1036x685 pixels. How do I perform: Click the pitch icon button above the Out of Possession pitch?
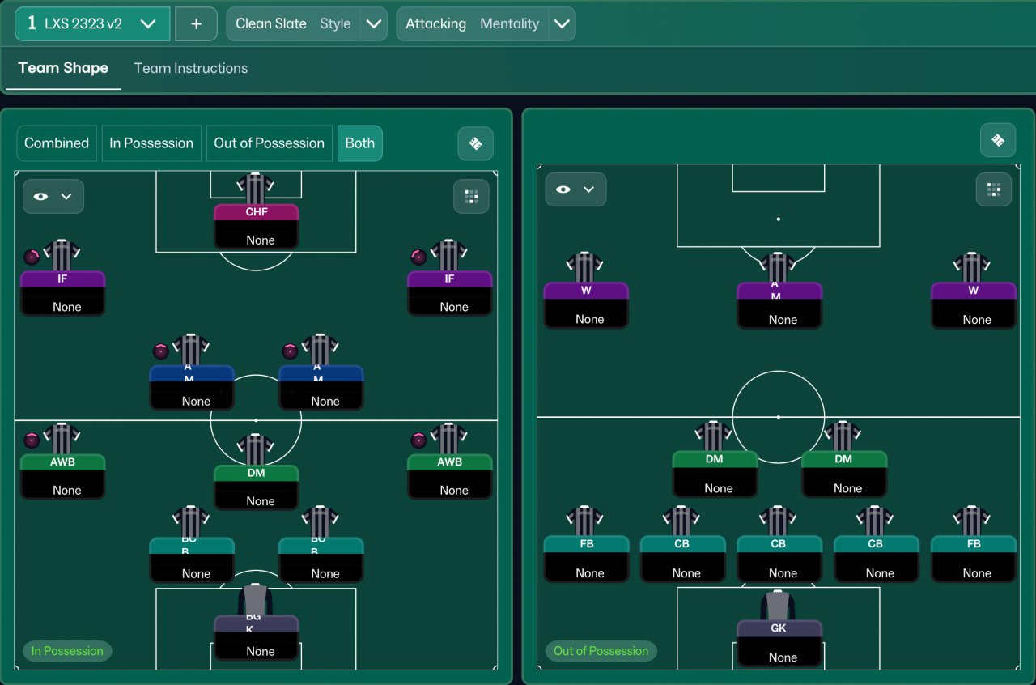[998, 140]
